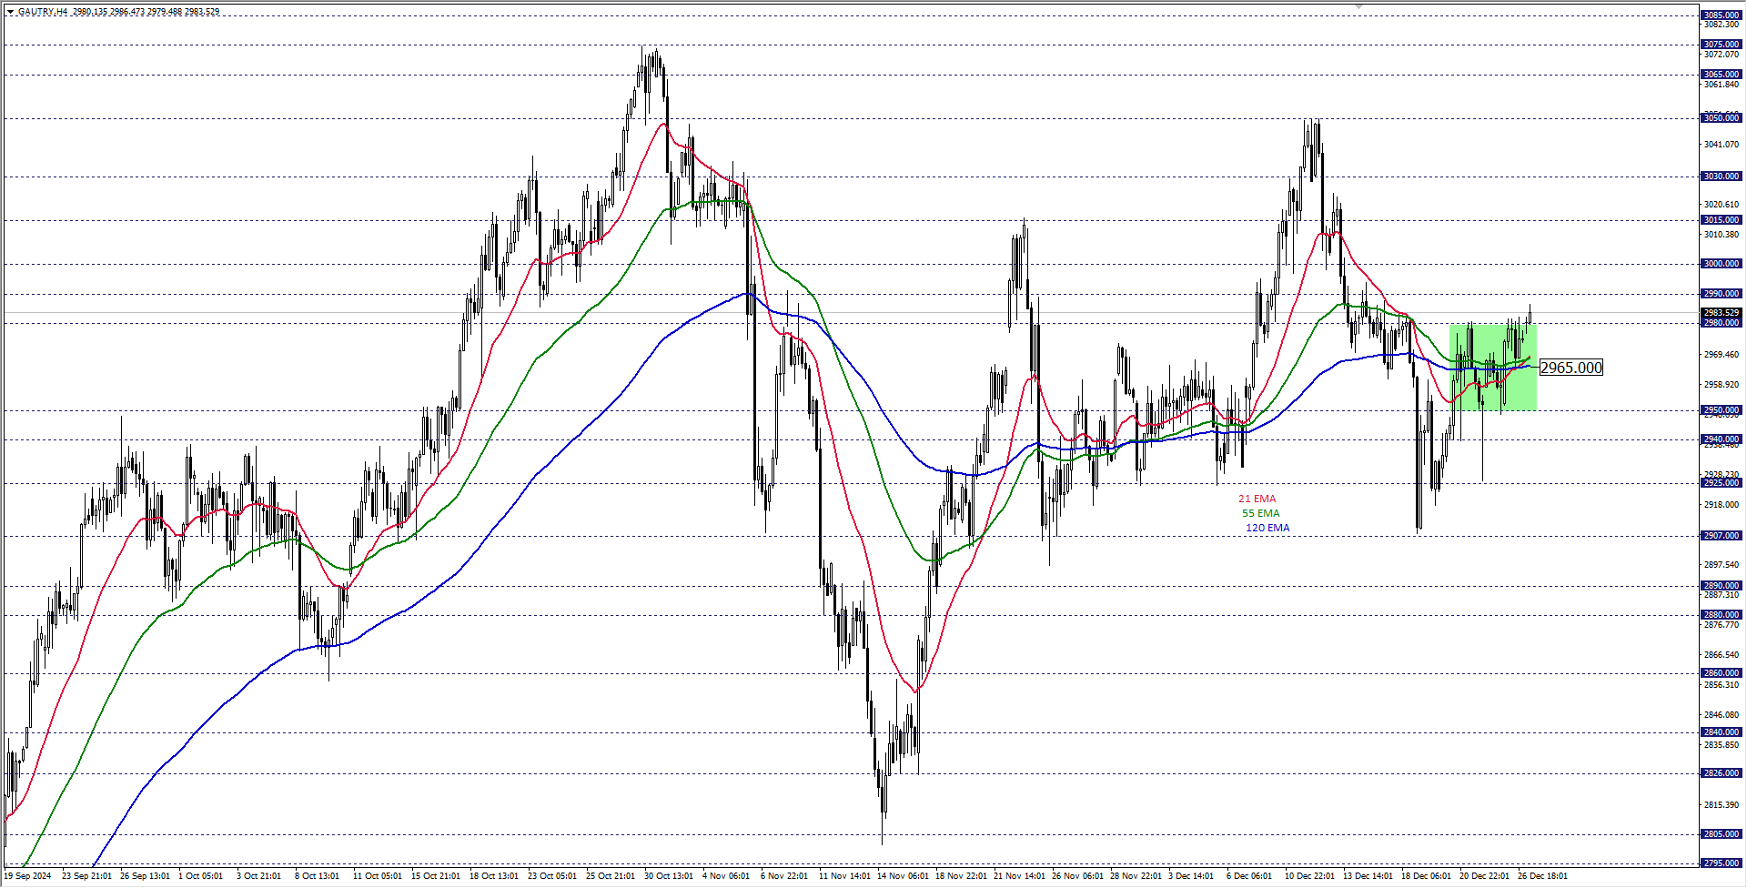Click the '8 Oct 13:01' time axis label
1747x888 pixels.
pos(318,876)
